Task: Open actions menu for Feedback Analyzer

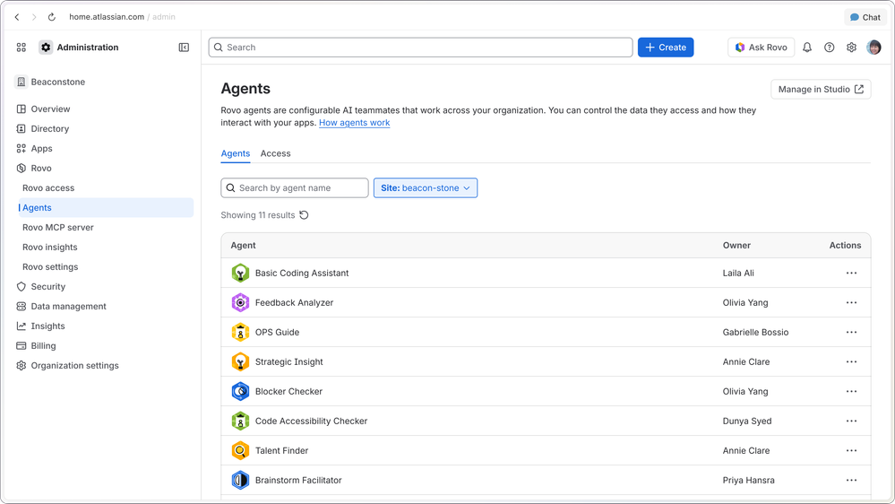Action: pyautogui.click(x=852, y=303)
